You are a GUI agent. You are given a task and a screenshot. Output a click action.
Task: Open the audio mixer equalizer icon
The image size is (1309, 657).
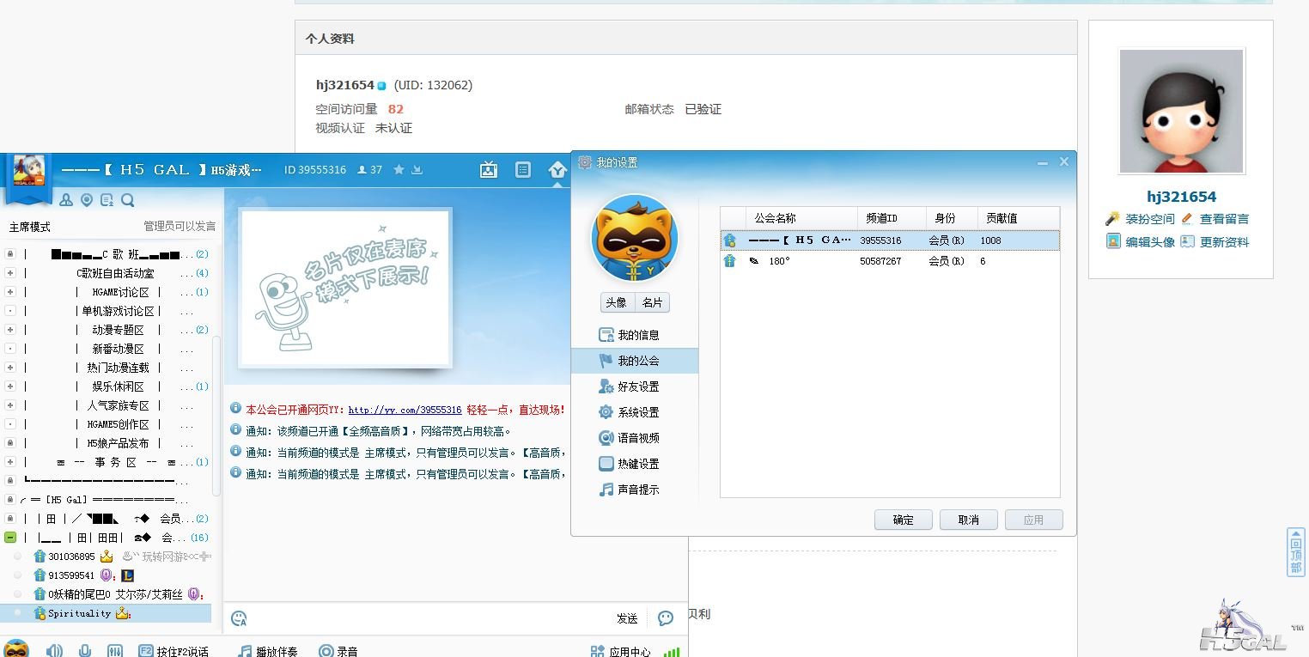click(115, 651)
